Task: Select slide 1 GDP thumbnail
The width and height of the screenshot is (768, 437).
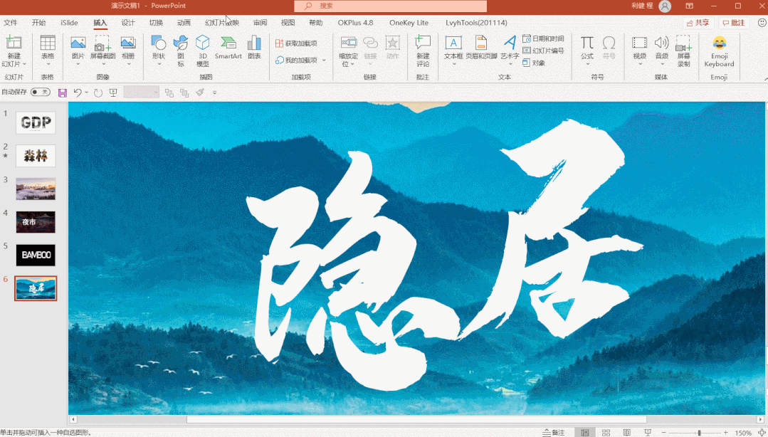Action: (x=36, y=122)
